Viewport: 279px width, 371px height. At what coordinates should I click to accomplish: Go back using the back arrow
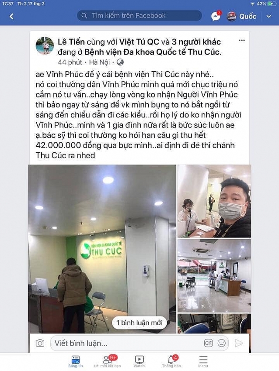point(11,16)
